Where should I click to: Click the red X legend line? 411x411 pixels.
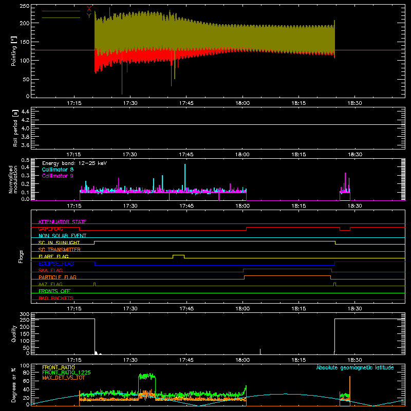(61, 11)
